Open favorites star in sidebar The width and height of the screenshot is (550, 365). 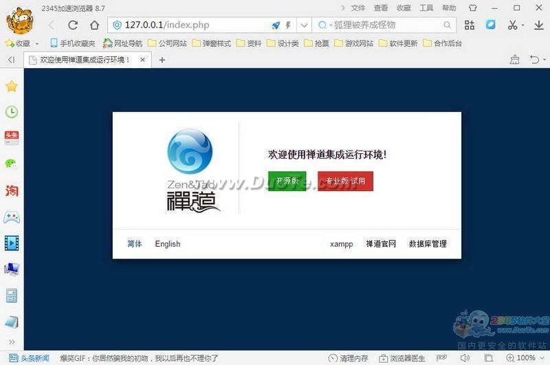pyautogui.click(x=12, y=86)
